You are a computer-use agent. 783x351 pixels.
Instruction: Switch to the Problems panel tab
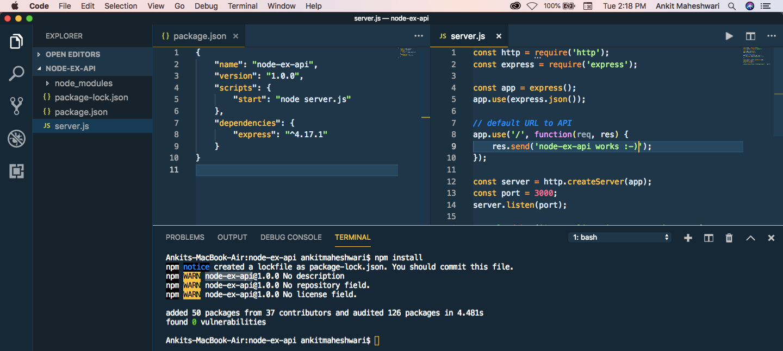coord(185,238)
